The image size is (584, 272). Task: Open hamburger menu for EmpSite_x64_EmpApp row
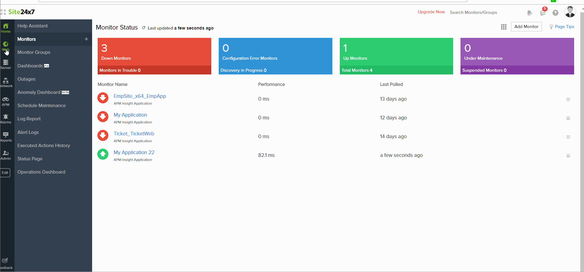568,99
